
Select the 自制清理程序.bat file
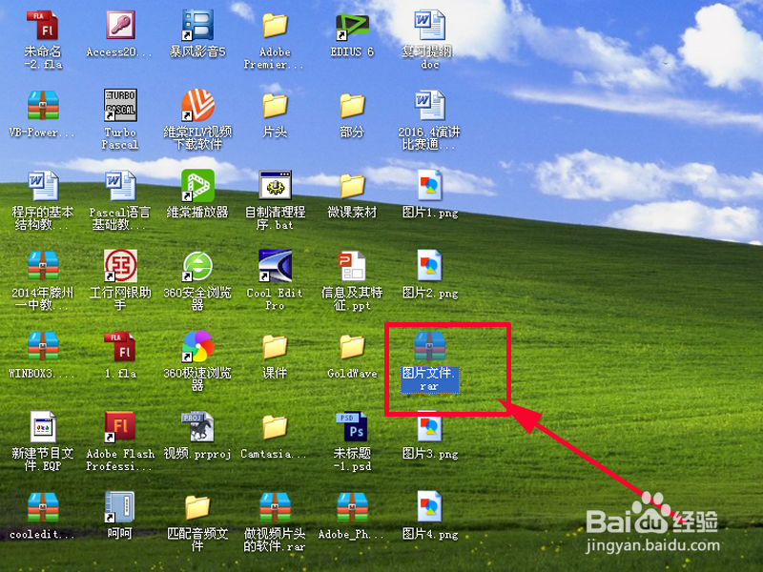[275, 185]
